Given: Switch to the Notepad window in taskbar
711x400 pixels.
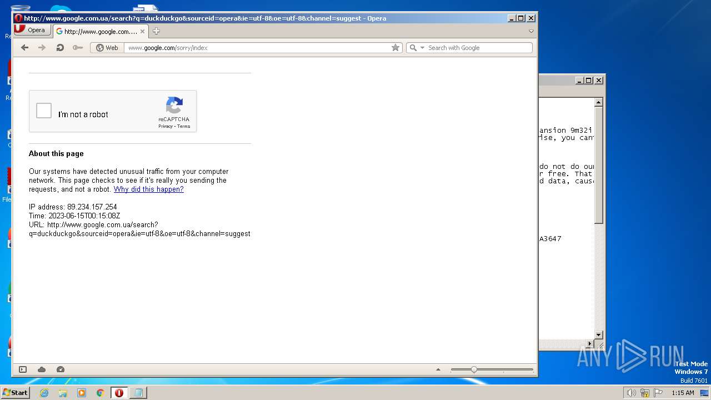Looking at the screenshot, I should [x=138, y=393].
